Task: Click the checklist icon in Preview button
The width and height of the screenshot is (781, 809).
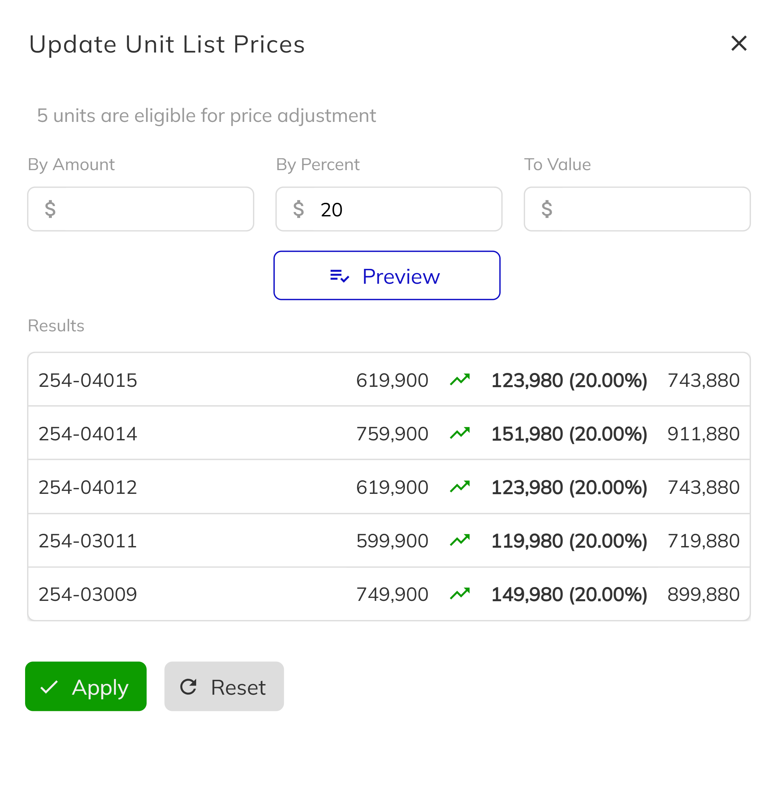Action: click(x=339, y=276)
